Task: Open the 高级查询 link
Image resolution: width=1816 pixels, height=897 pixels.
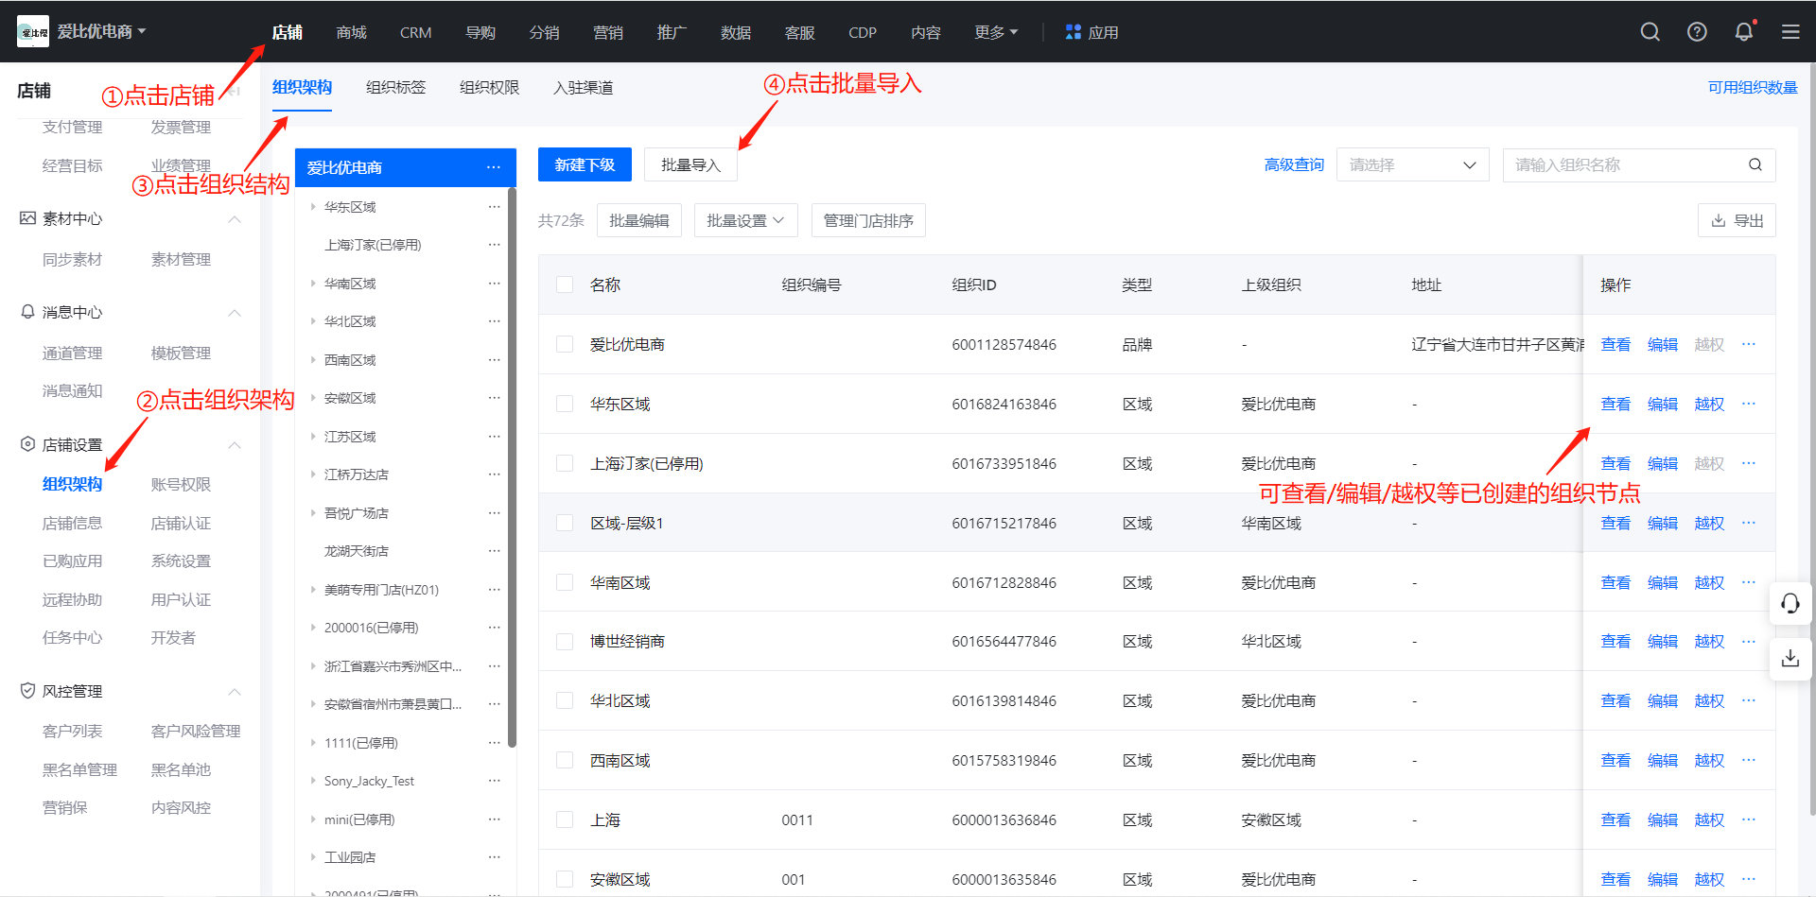Action: tap(1294, 164)
